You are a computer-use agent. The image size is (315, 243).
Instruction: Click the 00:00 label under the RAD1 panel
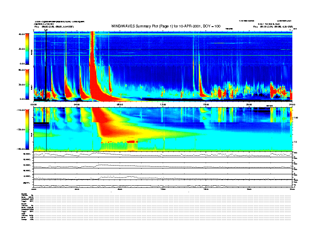(x=33, y=104)
